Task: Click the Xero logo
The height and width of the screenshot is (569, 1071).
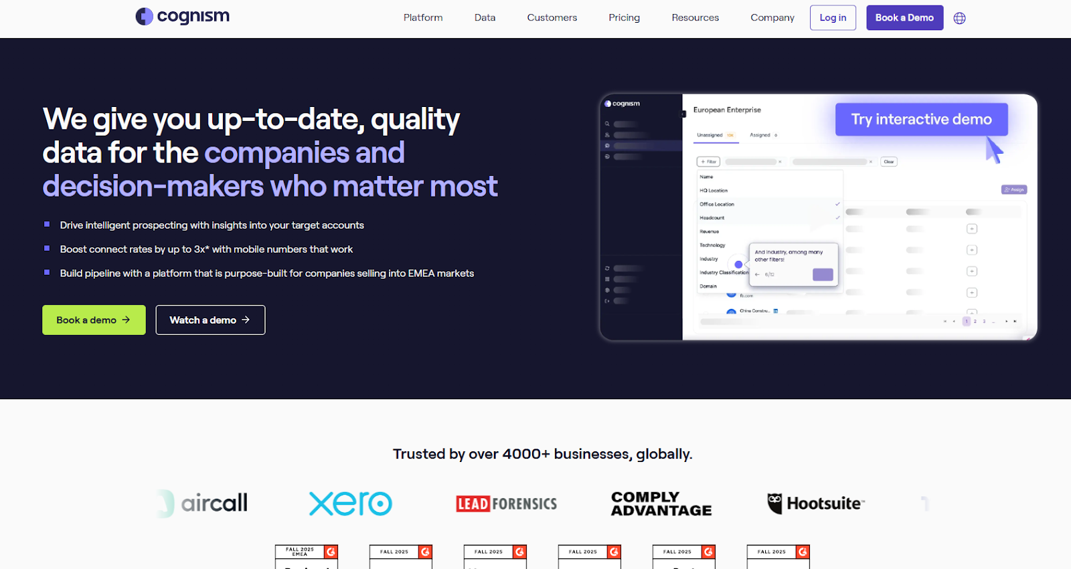Action: coord(351,503)
